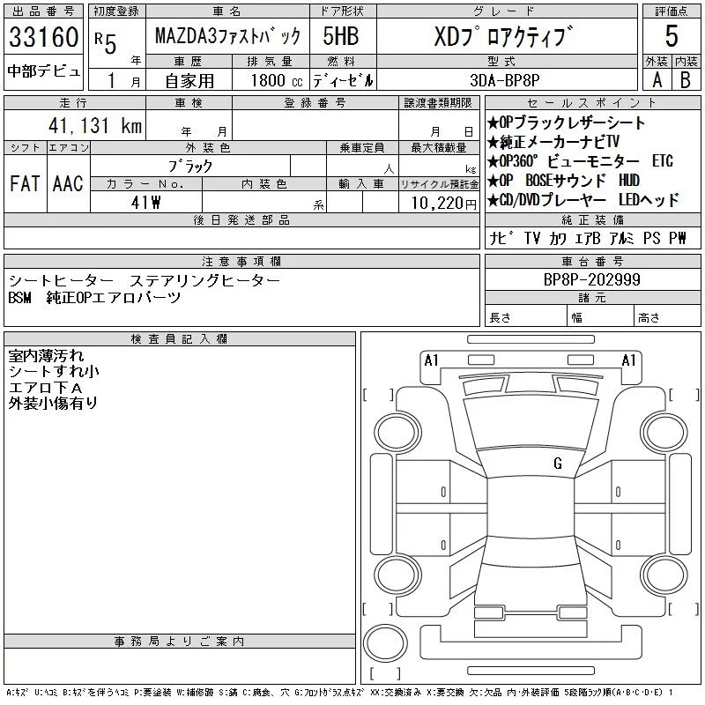Select sales point CD/DVDプレーヤー
Screen dimensions: 705x705
point(546,200)
